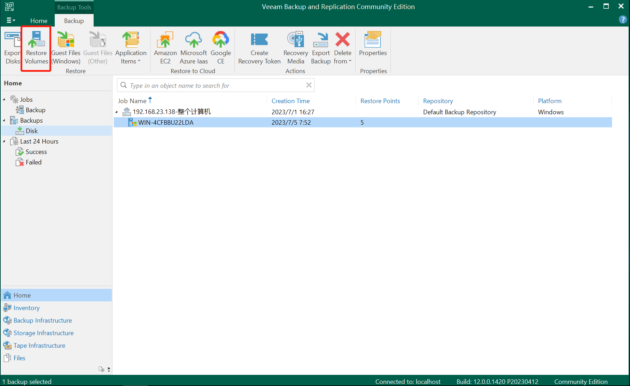This screenshot has height=386, width=630.
Task: Click the Community Edition status bar text
Action: click(x=581, y=381)
